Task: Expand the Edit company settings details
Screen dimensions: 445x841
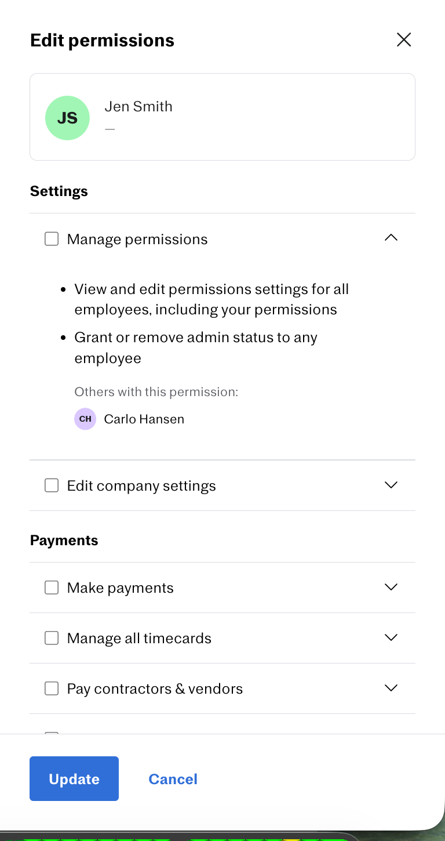Action: coord(391,485)
